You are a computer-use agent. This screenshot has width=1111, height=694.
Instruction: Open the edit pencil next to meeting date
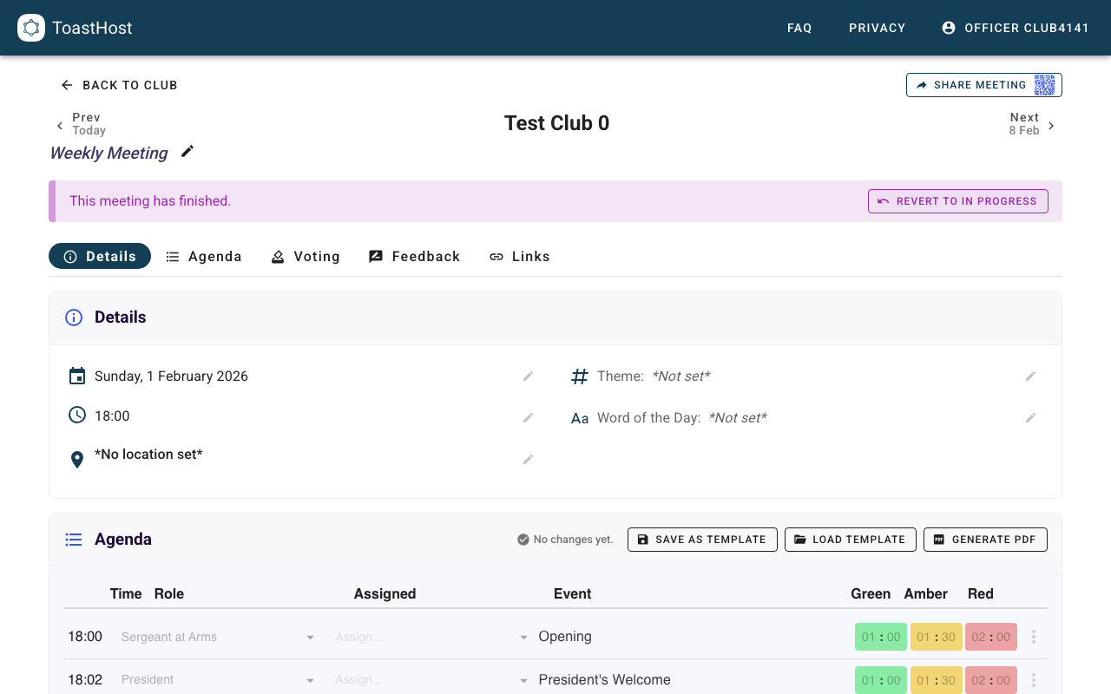point(528,376)
